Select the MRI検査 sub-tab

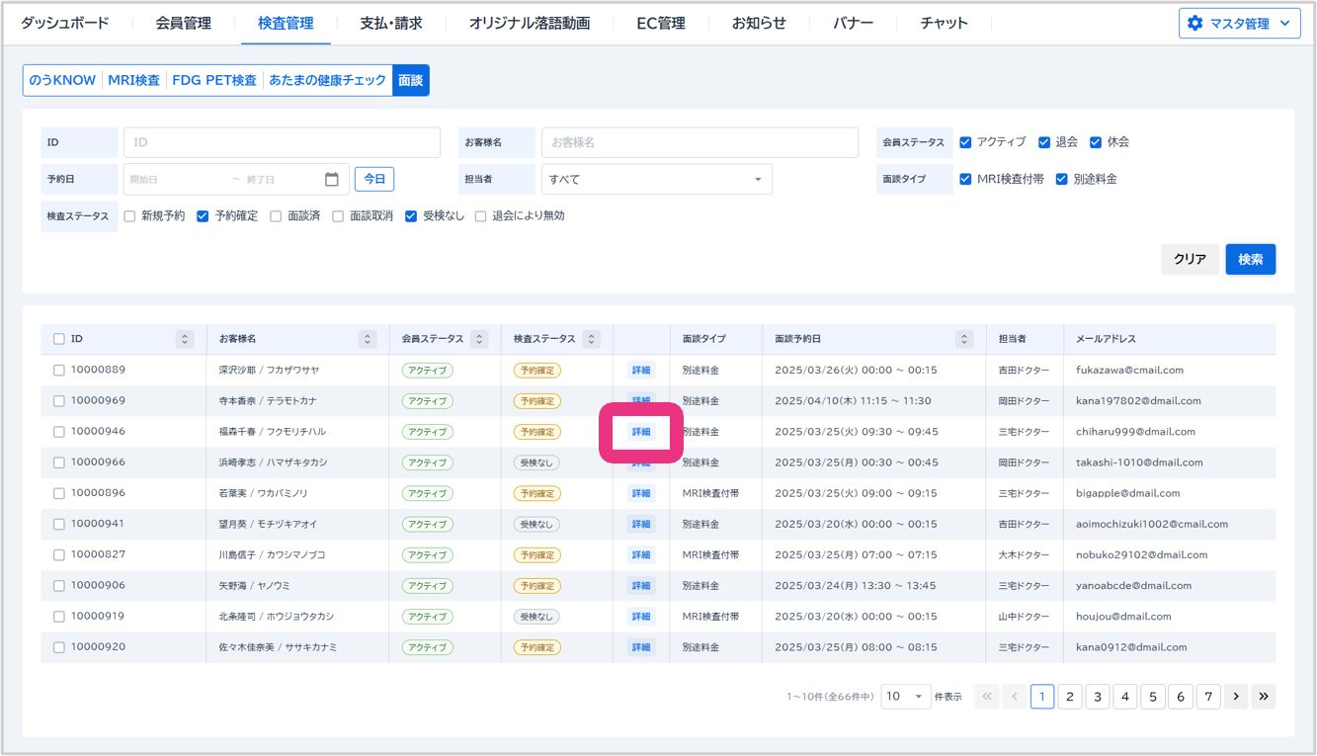click(134, 80)
